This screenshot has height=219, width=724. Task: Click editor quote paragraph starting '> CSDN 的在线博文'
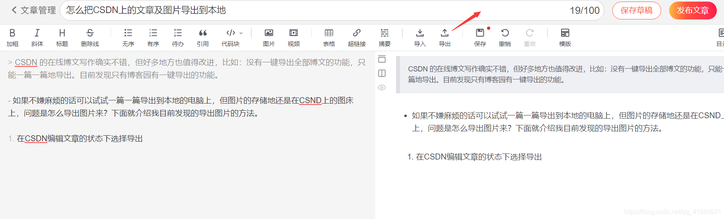tap(187, 69)
